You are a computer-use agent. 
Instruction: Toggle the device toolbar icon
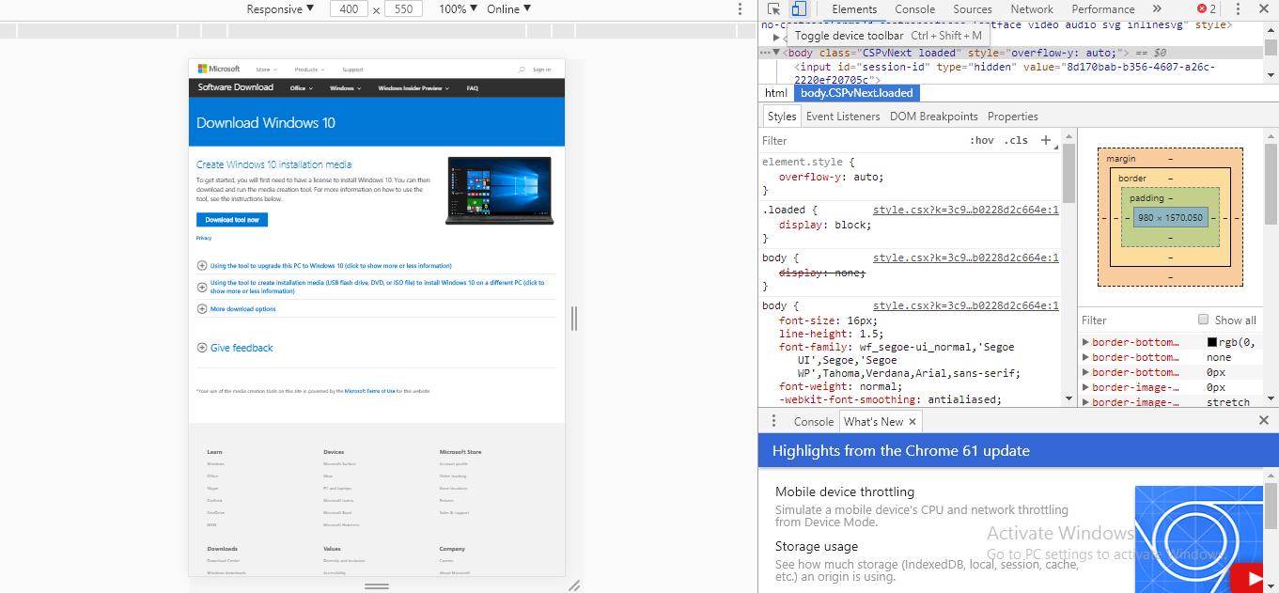pos(798,9)
